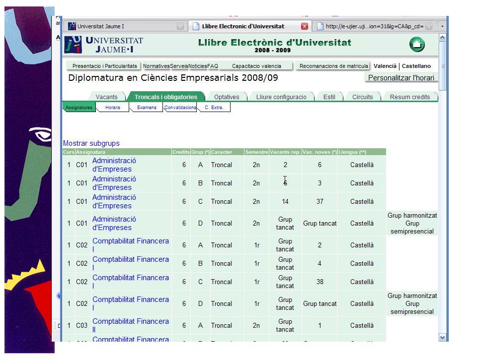This screenshot has width=477, height=357.
Task: Switch to the http://e-ujier.uji browser tab
Action: (374, 26)
